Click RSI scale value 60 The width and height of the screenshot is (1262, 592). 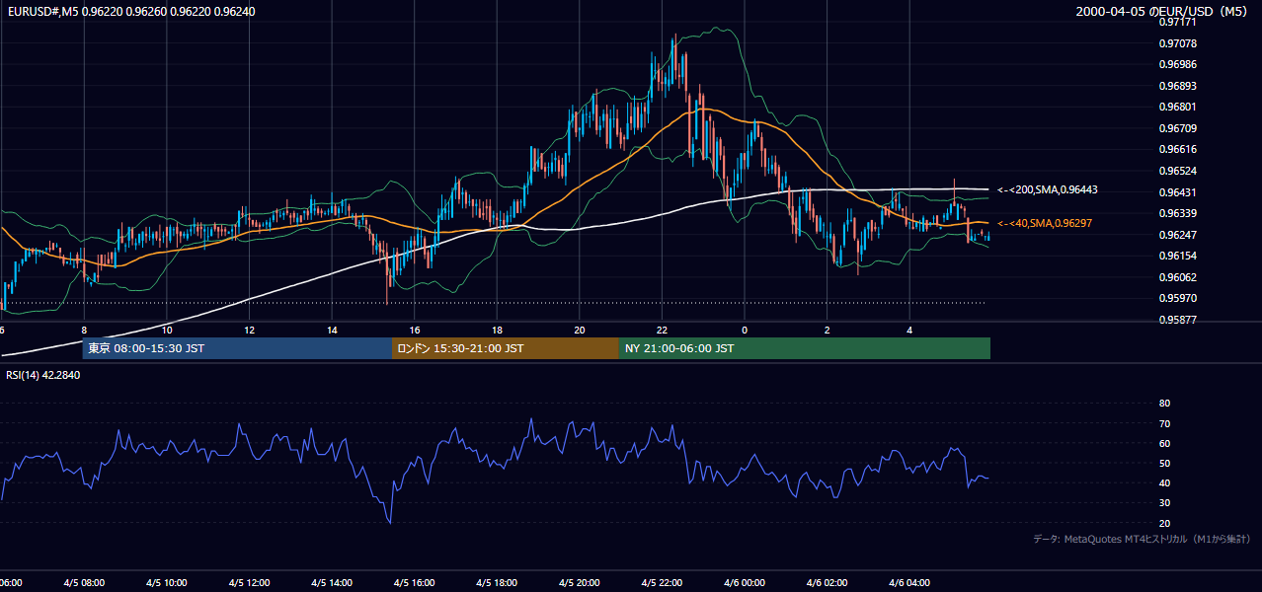click(x=1164, y=443)
